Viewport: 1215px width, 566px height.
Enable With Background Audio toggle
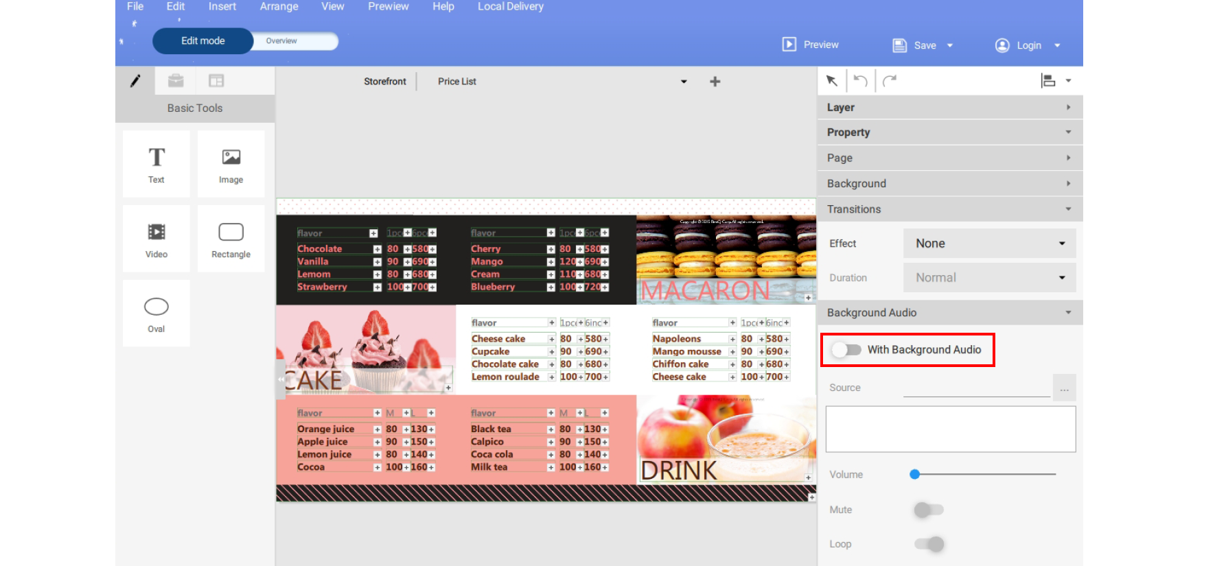click(846, 350)
